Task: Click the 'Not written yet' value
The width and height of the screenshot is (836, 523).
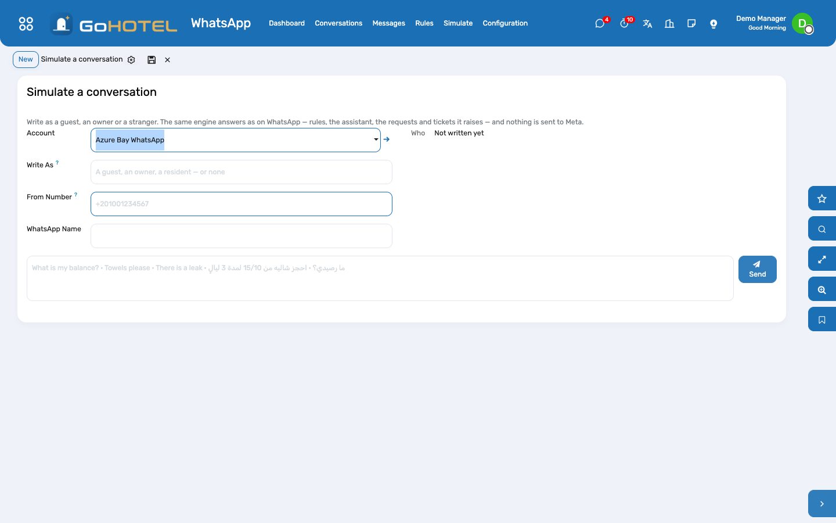Action: click(459, 133)
